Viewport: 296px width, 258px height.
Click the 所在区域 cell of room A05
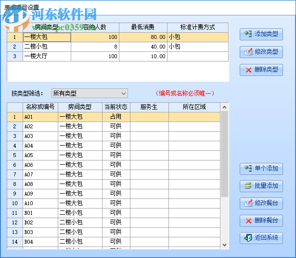click(x=194, y=155)
